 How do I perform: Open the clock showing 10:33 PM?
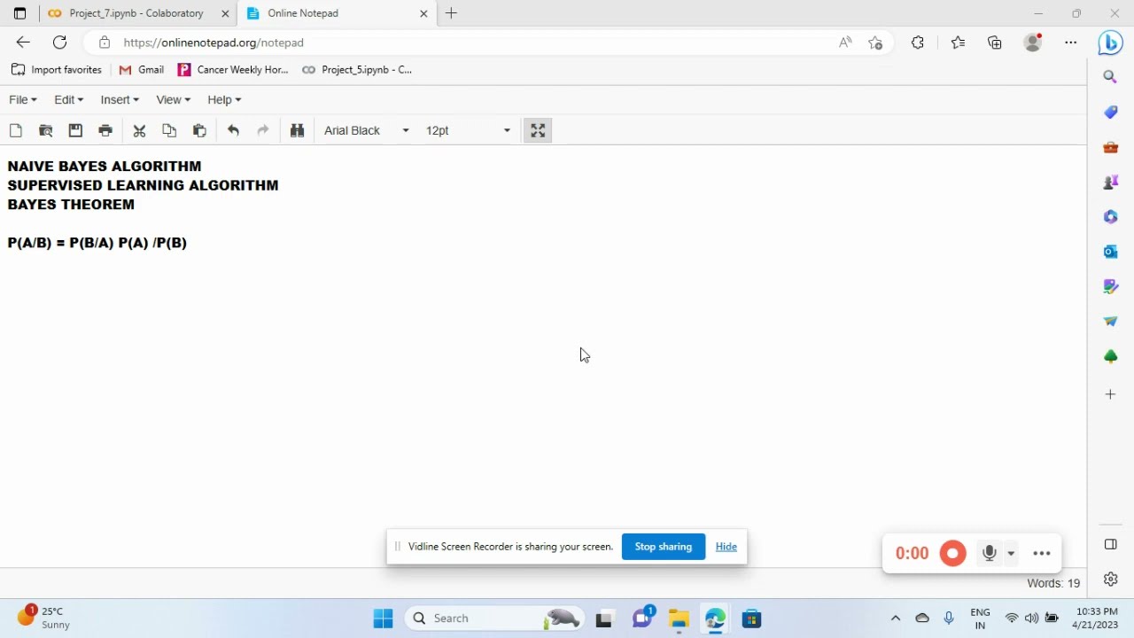pyautogui.click(x=1097, y=619)
